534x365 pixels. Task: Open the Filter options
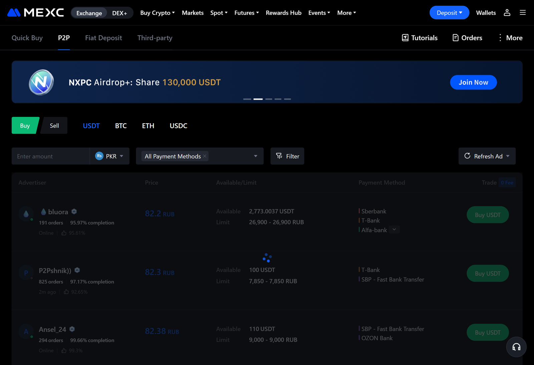pyautogui.click(x=287, y=156)
